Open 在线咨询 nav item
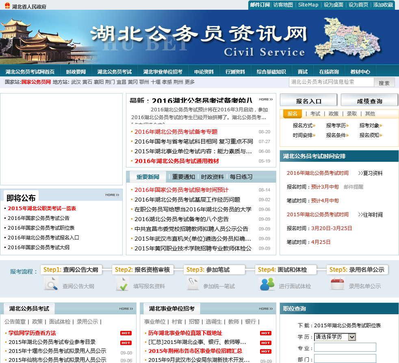This screenshot has width=399, height=363. pos(329,72)
